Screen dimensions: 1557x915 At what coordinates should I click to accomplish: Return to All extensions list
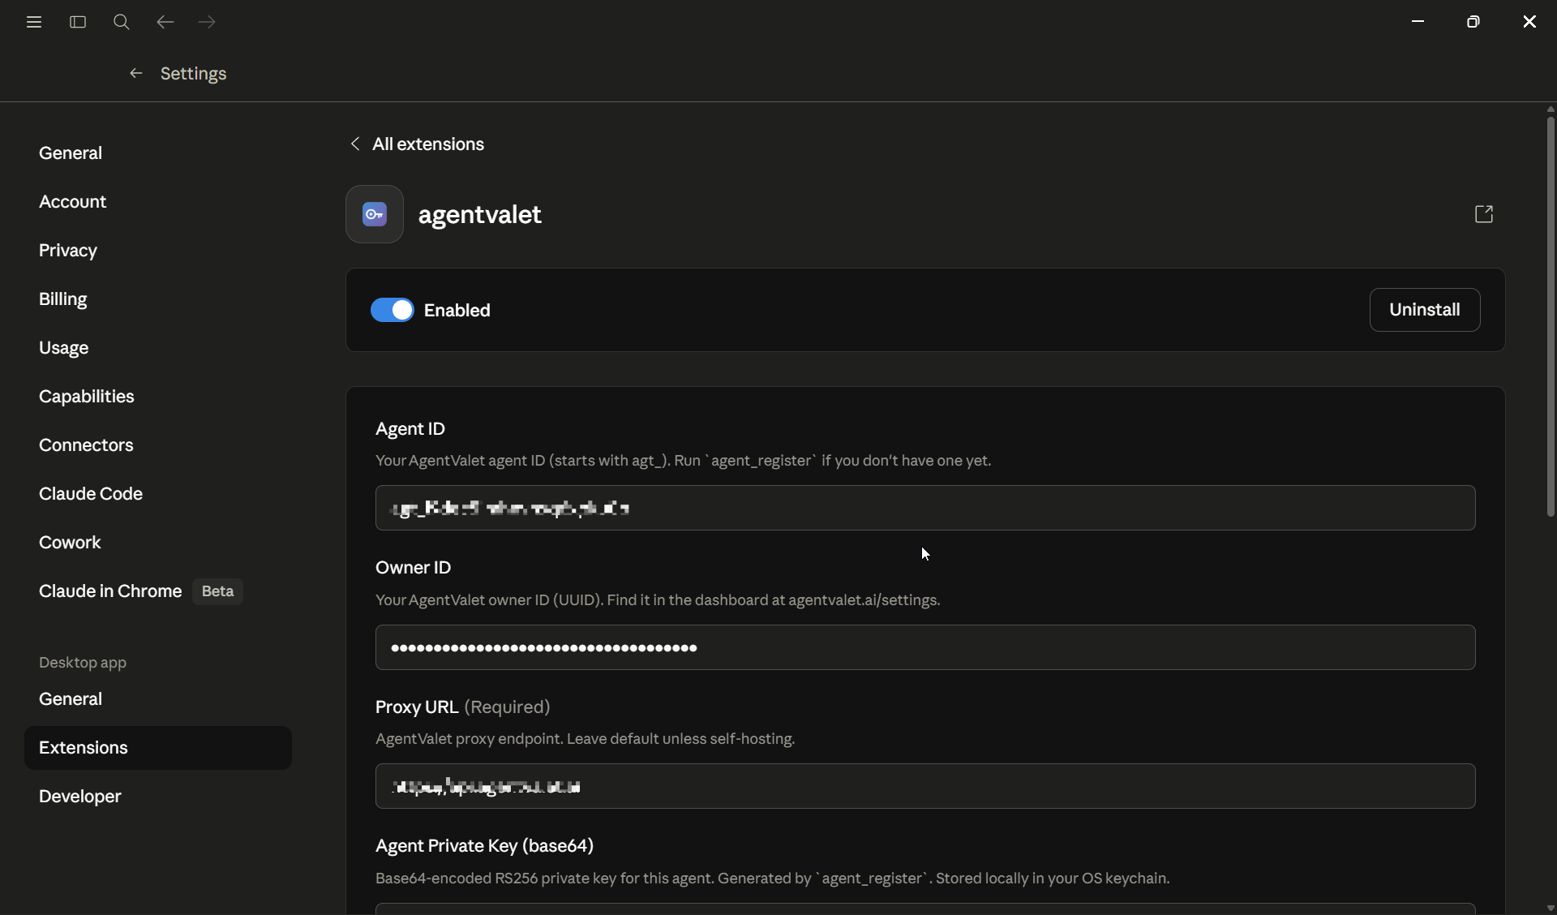pyautogui.click(x=428, y=144)
